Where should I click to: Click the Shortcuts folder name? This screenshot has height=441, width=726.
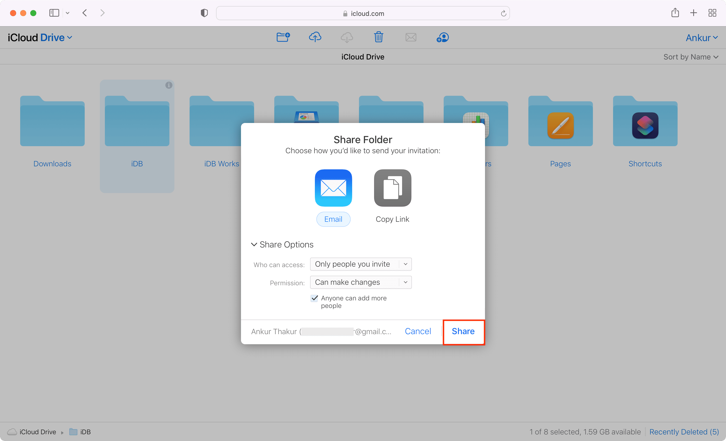645,164
